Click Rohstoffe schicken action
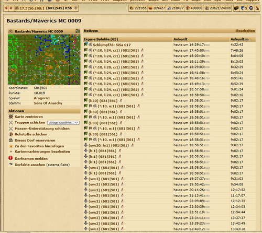262x233 pixels. pyautogui.click(x=31, y=134)
